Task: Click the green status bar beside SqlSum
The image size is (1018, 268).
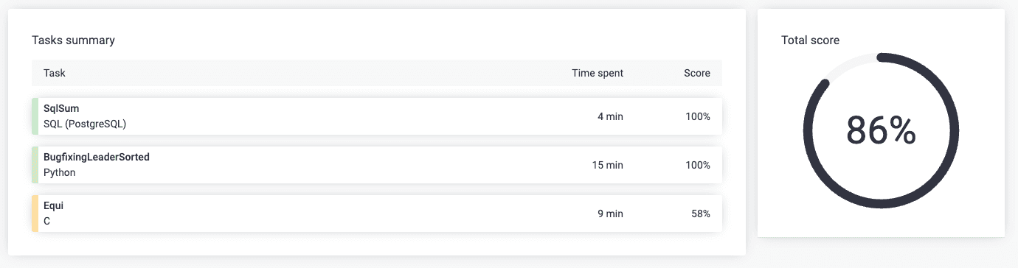Action: [35, 116]
